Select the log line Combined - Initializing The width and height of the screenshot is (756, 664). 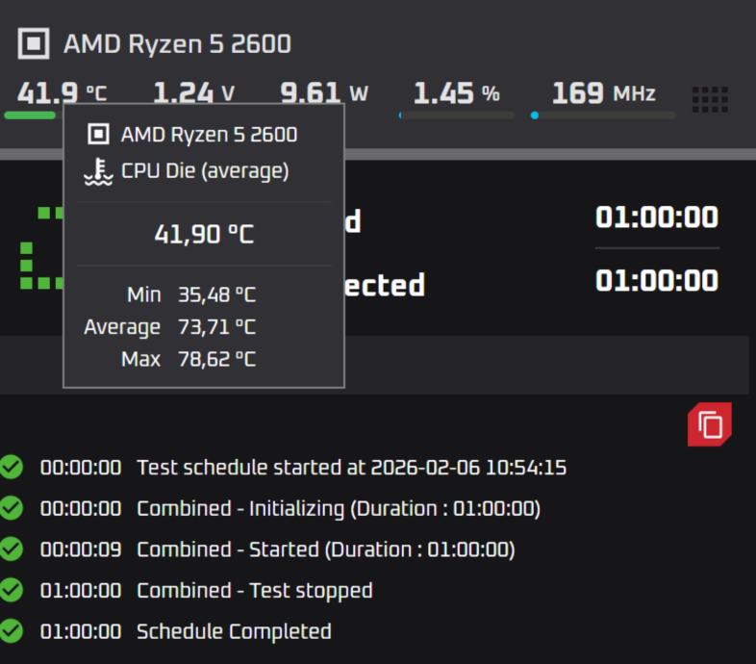[x=339, y=509]
